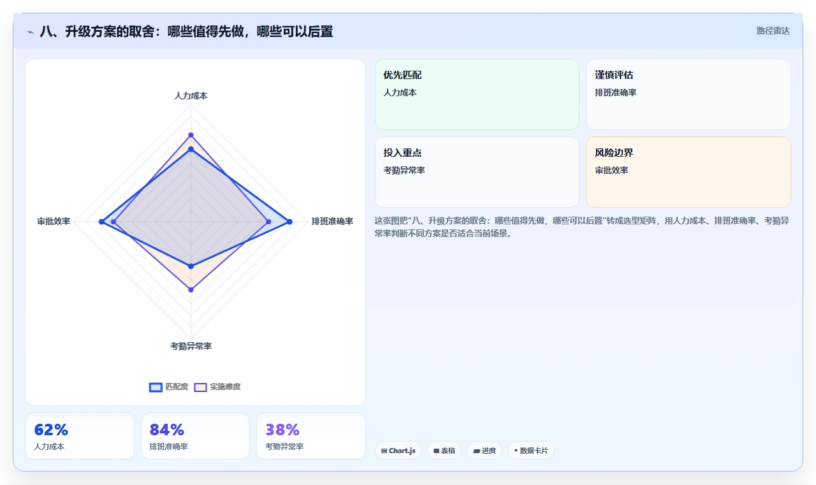The height and width of the screenshot is (485, 816).
Task: Click the section title 八、升级方案的取舍
Action: (x=186, y=31)
